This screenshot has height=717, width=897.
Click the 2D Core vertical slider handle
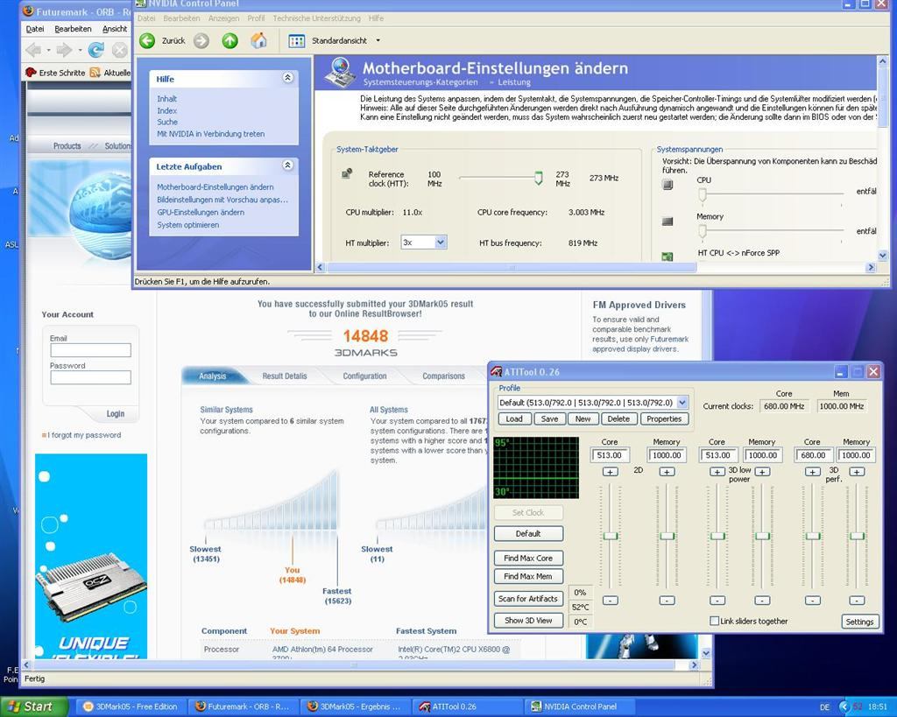(611, 537)
